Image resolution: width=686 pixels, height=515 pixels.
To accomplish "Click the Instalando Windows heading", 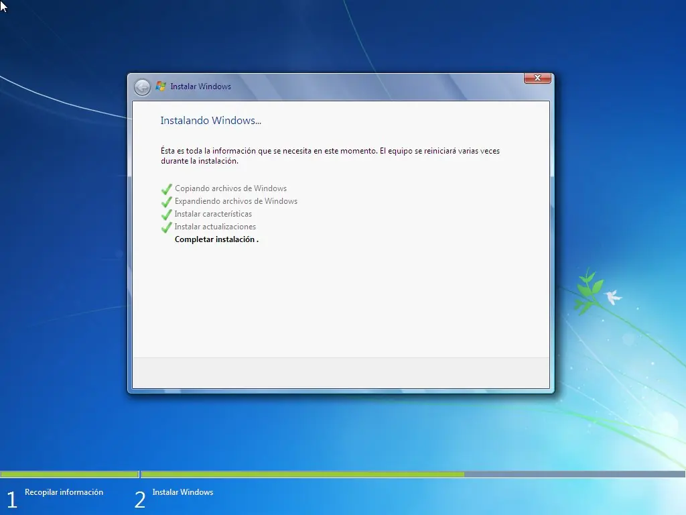I will pyautogui.click(x=210, y=121).
